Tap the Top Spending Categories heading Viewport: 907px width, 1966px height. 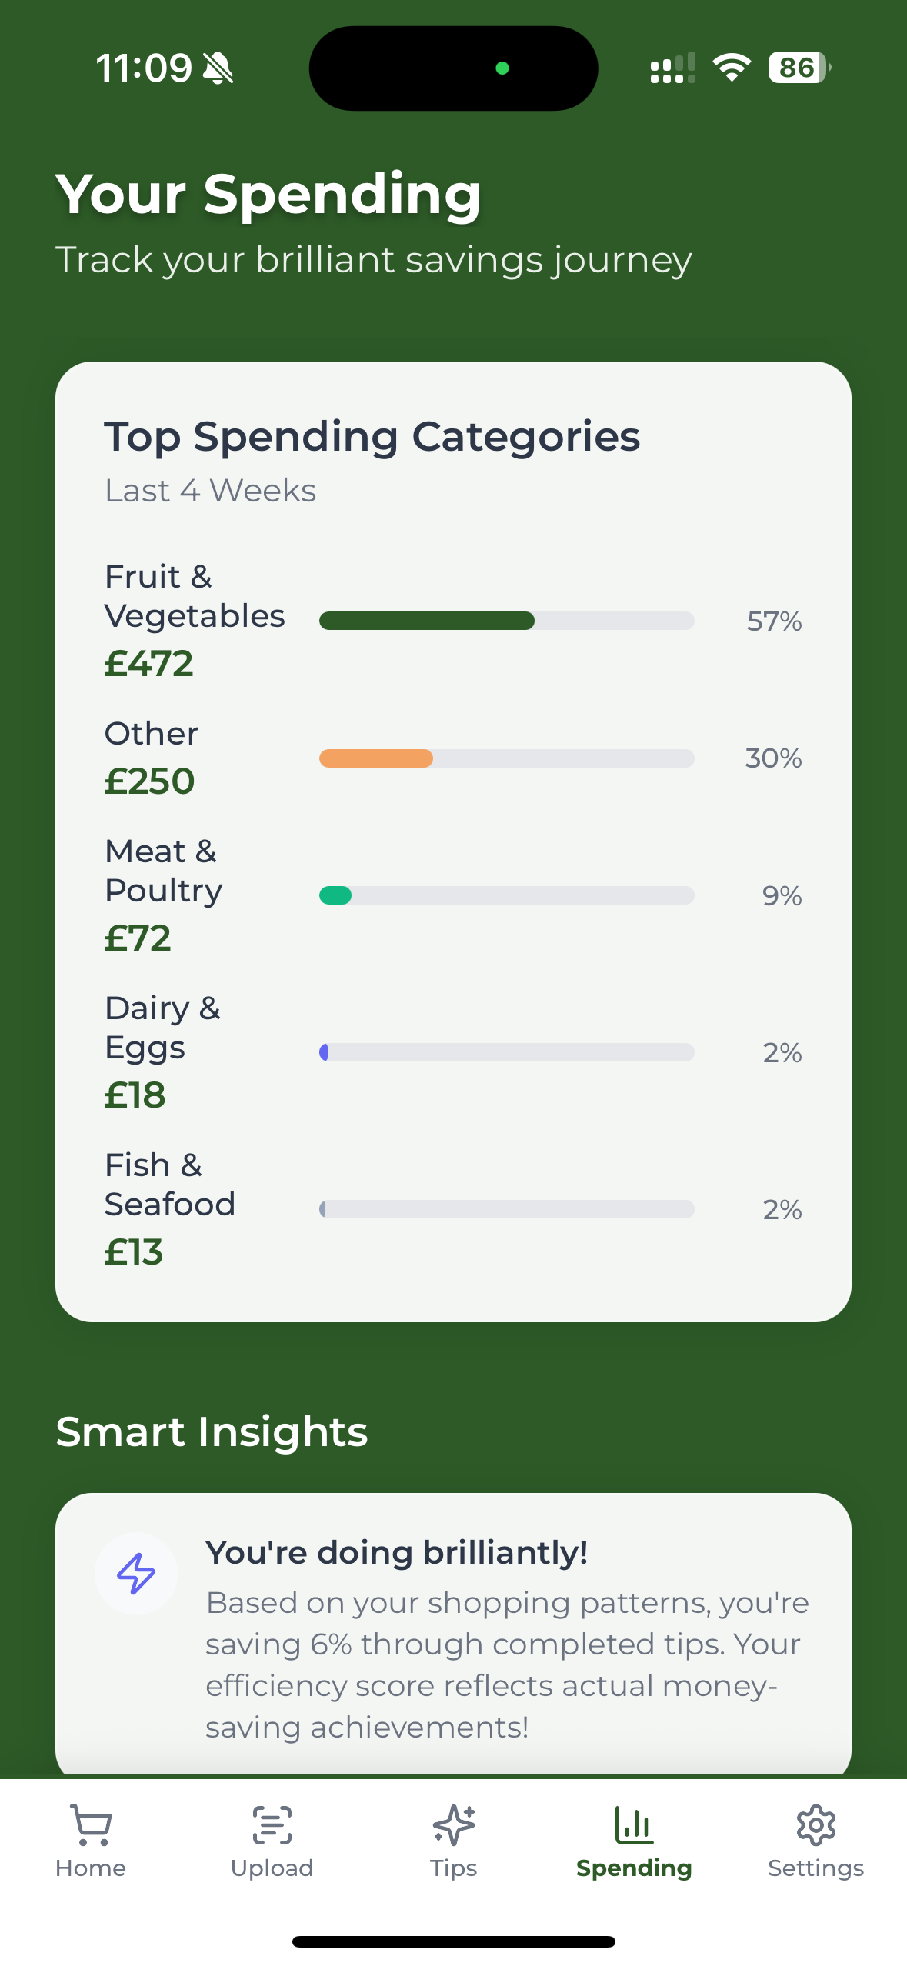372,437
